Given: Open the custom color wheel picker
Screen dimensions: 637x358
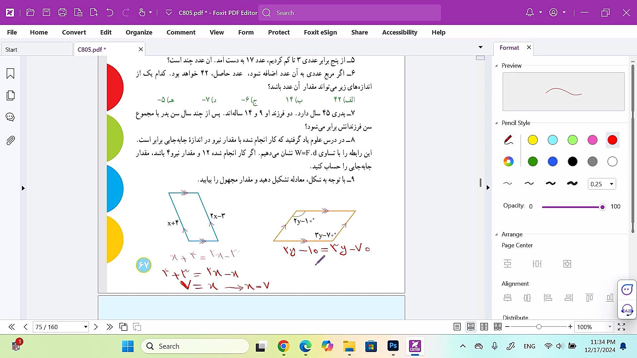Looking at the screenshot, I should (508, 161).
